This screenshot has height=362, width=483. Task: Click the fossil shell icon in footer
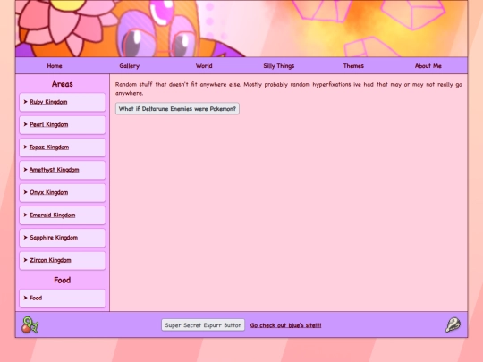[x=453, y=325]
